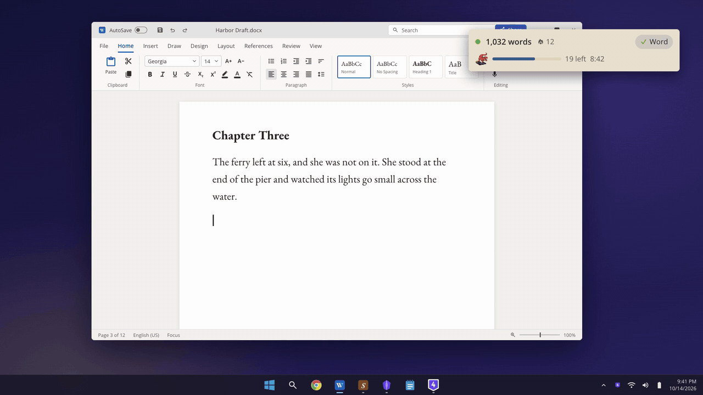Undo the last action
Image resolution: width=703 pixels, height=395 pixels.
[x=172, y=30]
